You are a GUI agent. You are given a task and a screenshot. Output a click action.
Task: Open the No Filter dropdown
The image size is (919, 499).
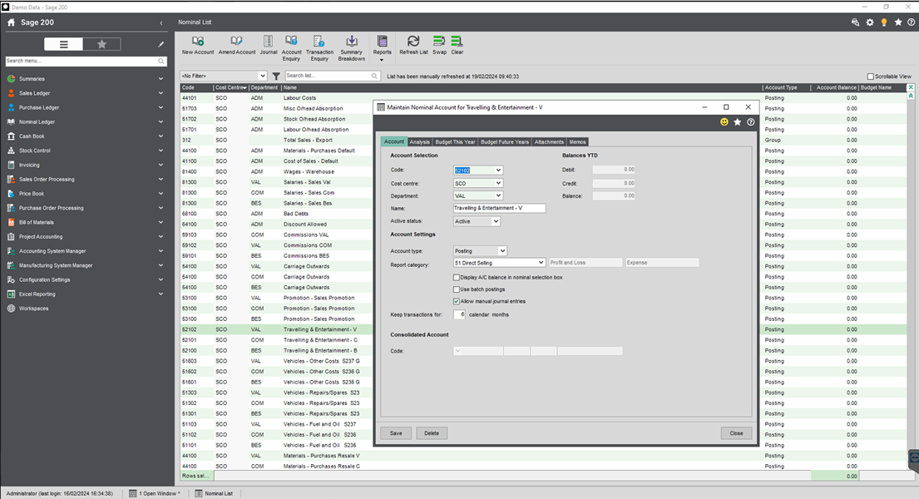click(262, 77)
